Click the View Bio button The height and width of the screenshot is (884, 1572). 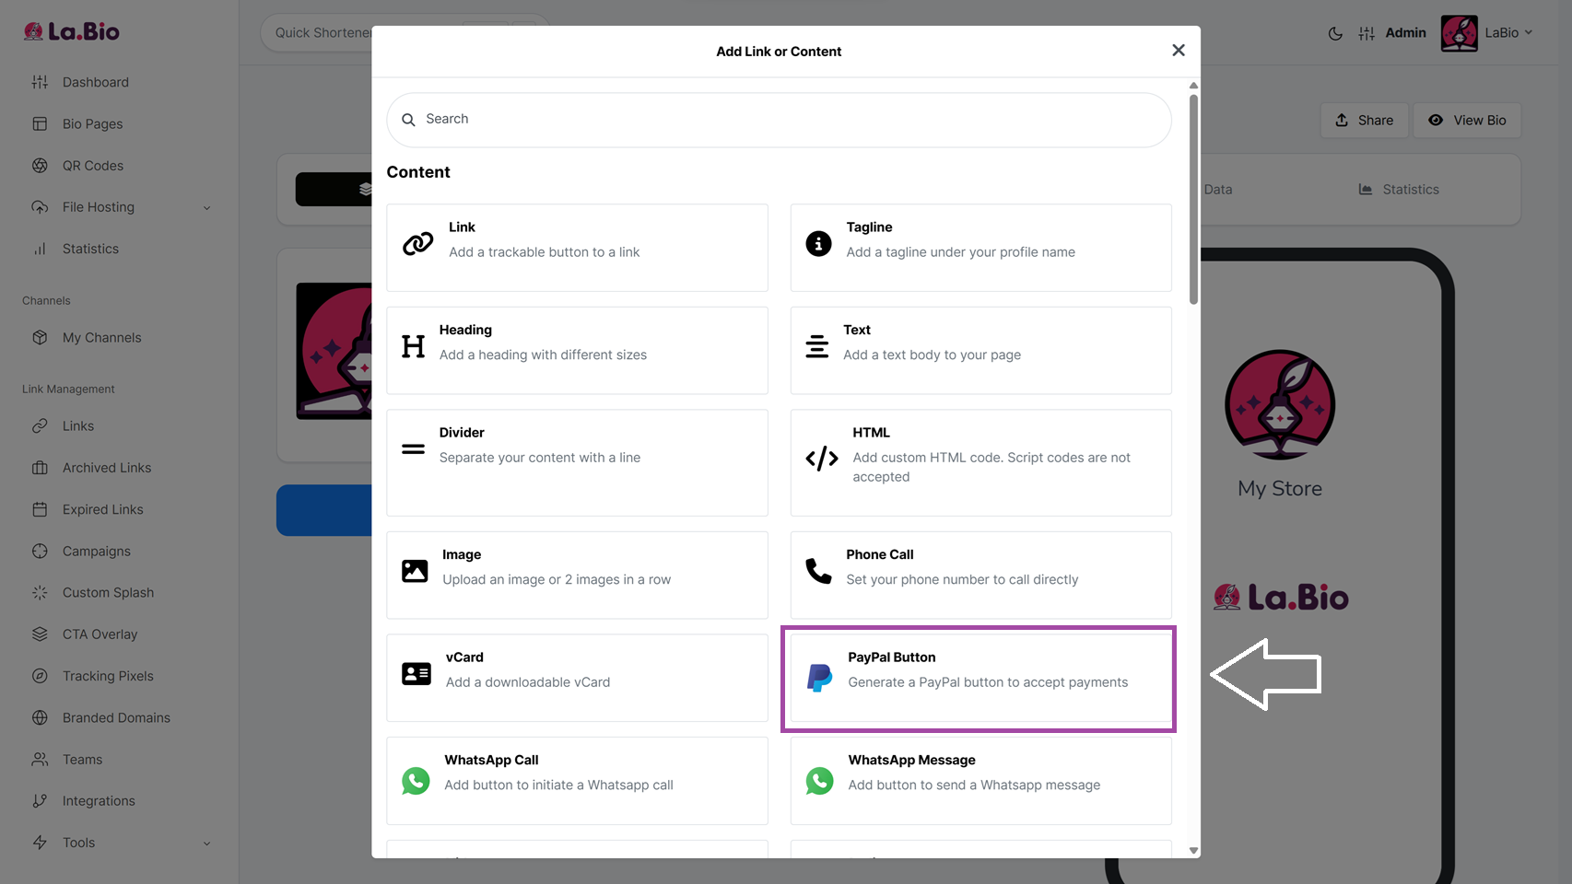[1467, 121]
